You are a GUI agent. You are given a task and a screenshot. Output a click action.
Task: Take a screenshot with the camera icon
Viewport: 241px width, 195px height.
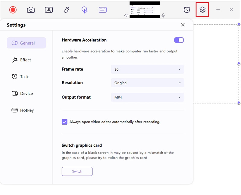(31, 10)
